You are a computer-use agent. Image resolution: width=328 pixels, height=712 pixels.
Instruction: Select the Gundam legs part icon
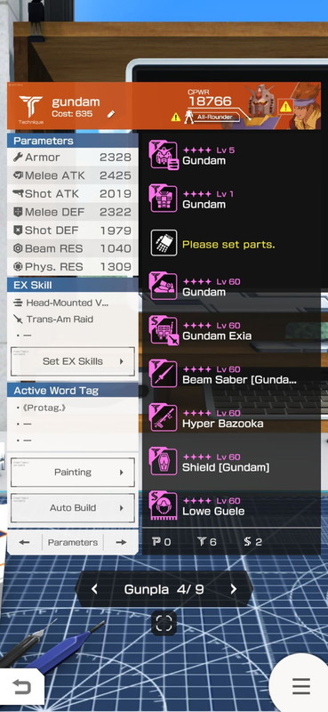(164, 287)
